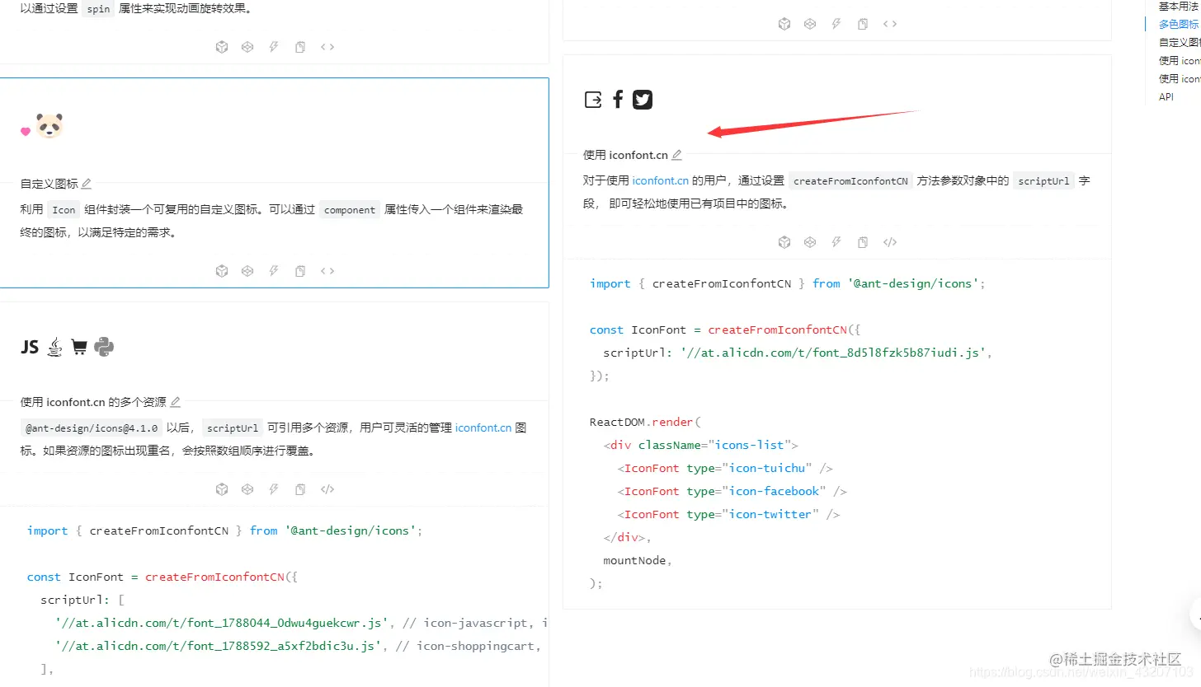Click StackBlitz lightning icon in spin demo card

[274, 47]
